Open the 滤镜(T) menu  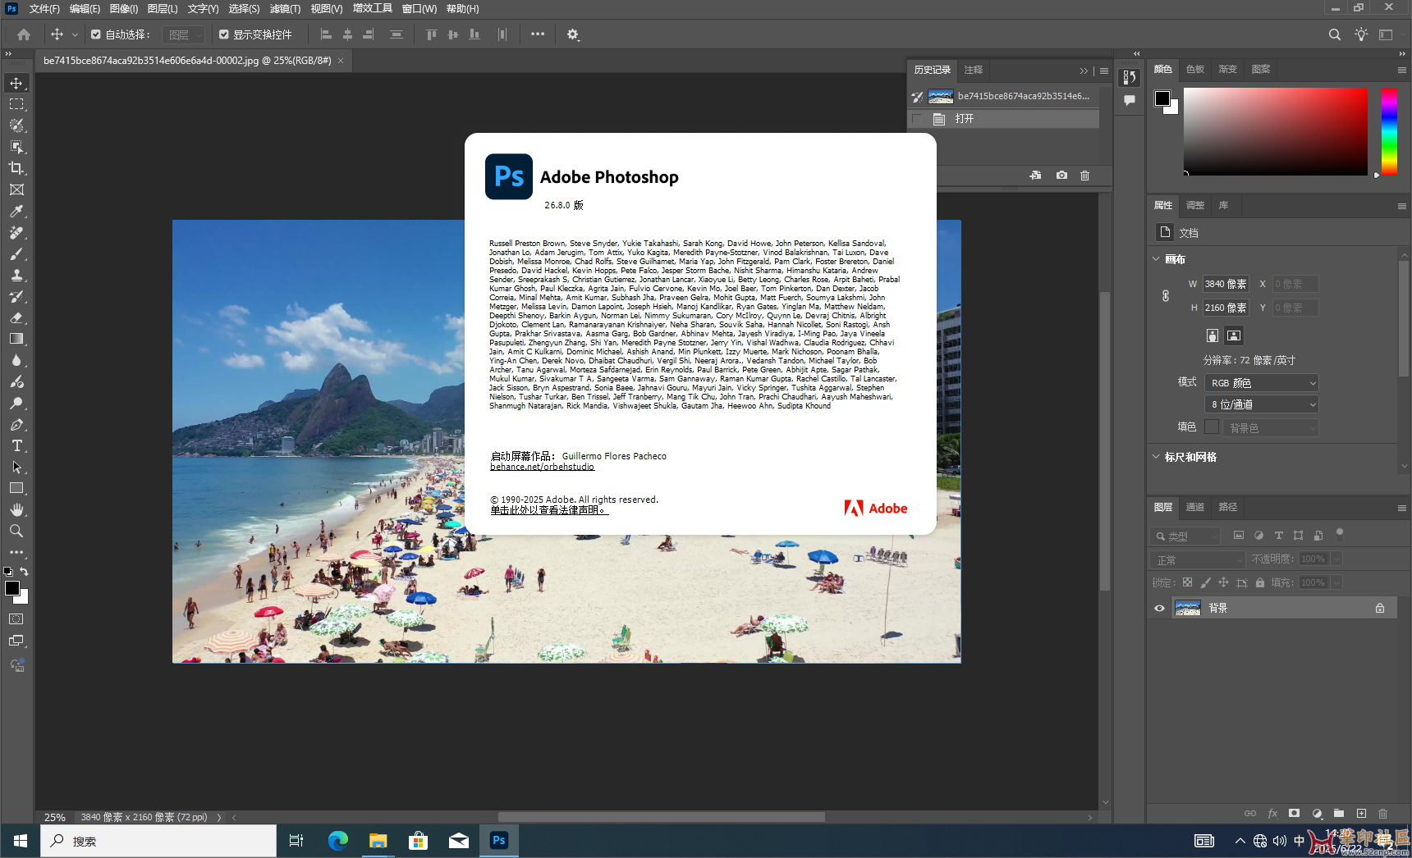pos(285,9)
